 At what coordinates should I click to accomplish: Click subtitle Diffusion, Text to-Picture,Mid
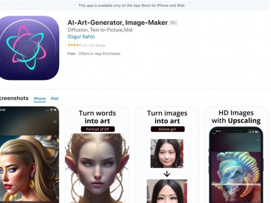[100, 30]
